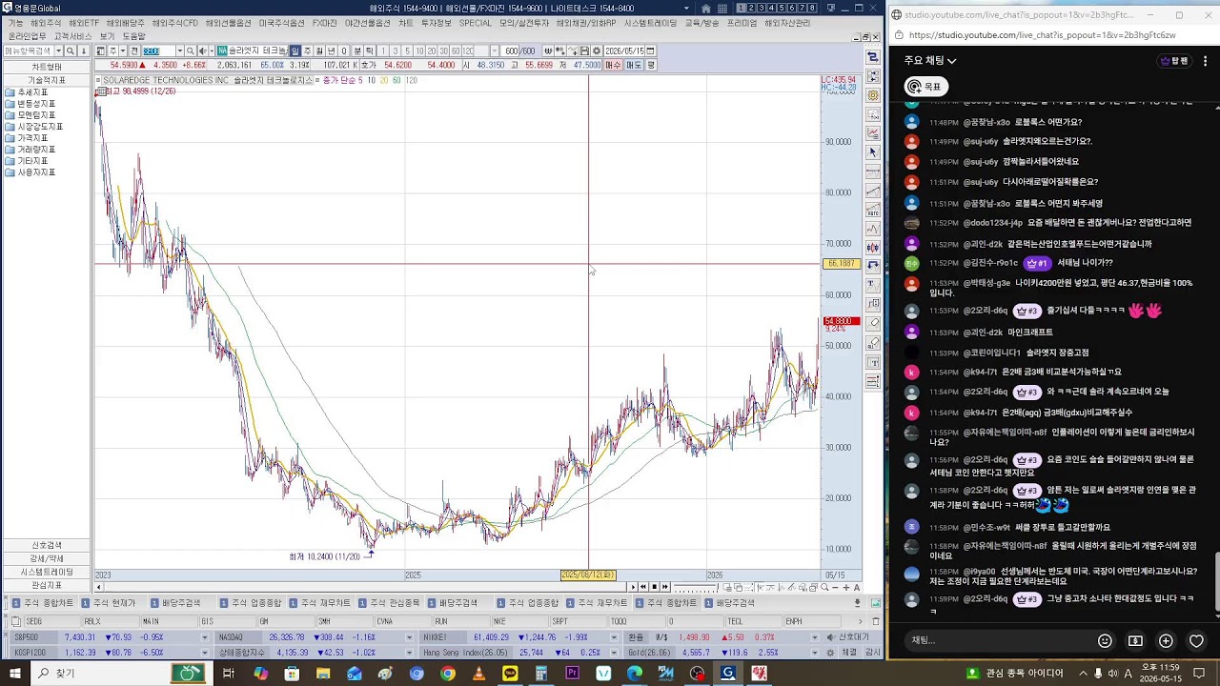Stop chart playback with stop control

(x=655, y=587)
